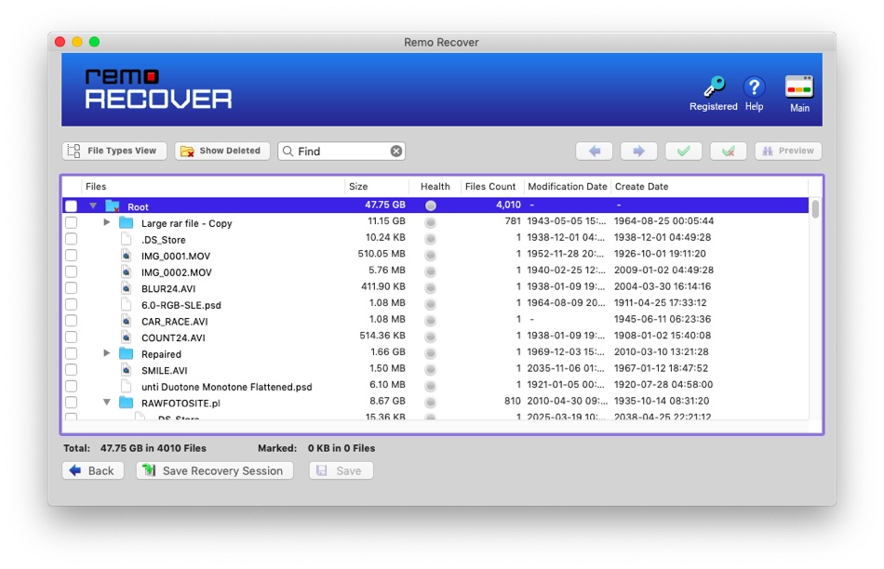Click the Show Deleted button
This screenshot has height=569, width=884.
[222, 151]
